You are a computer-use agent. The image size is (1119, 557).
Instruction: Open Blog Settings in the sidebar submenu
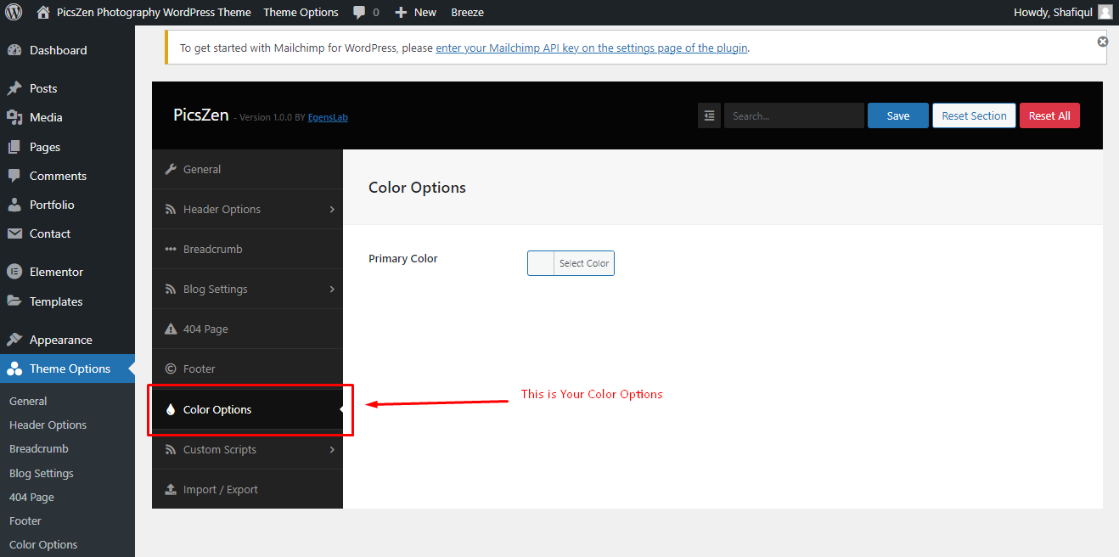tap(42, 473)
